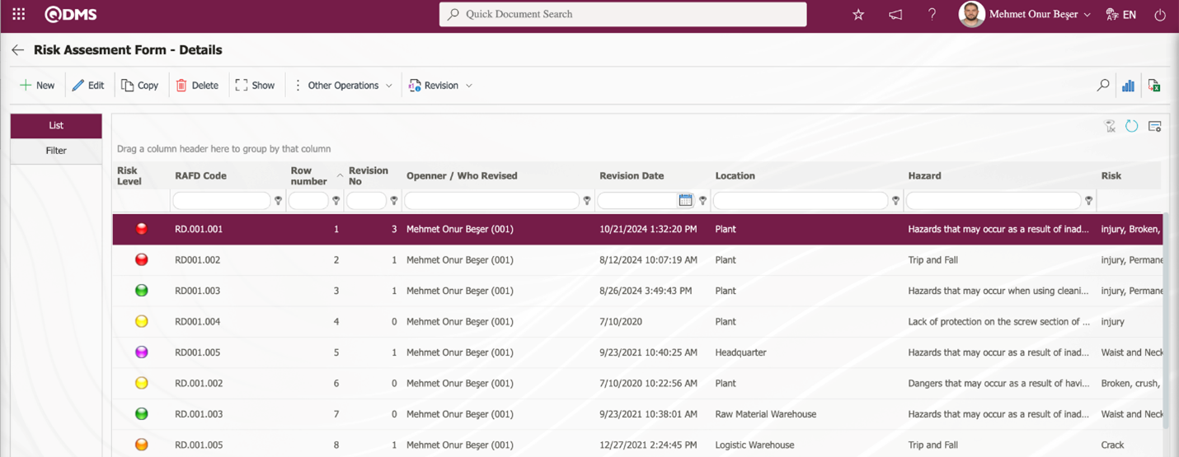Delete the selected record
Image resolution: width=1179 pixels, height=457 pixels.
pos(197,86)
